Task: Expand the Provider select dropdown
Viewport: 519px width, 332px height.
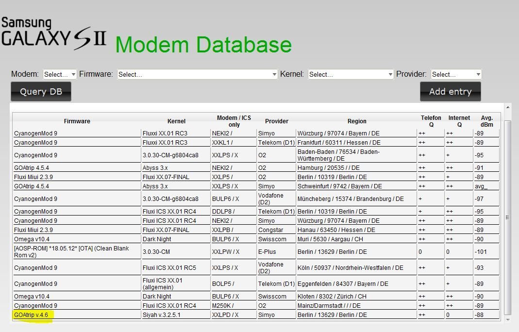Action: [x=456, y=74]
